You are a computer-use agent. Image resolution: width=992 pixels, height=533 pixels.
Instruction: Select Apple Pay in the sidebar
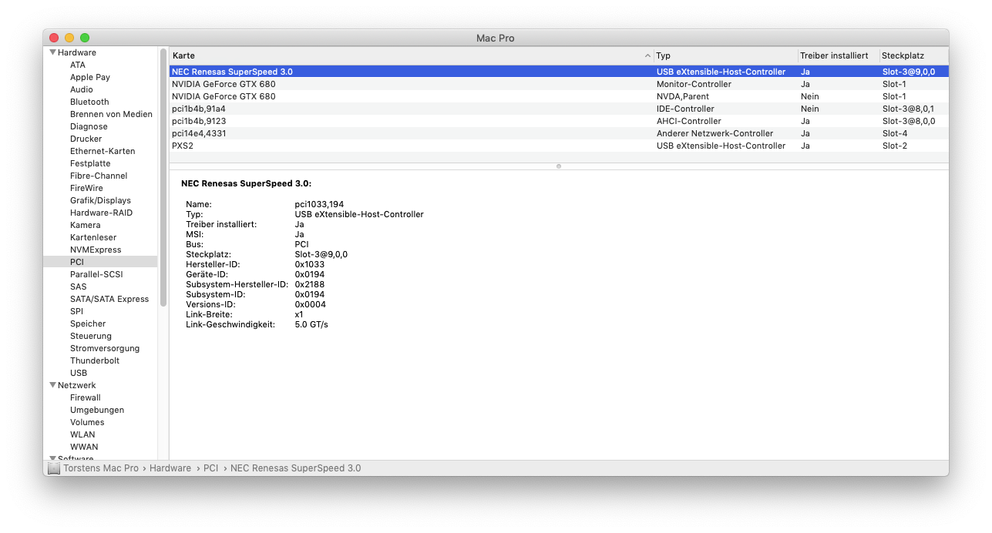90,77
